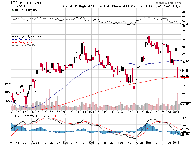Select the LTD ticker symbol in title
This screenshot has width=191, height=145.
tap(14, 3)
